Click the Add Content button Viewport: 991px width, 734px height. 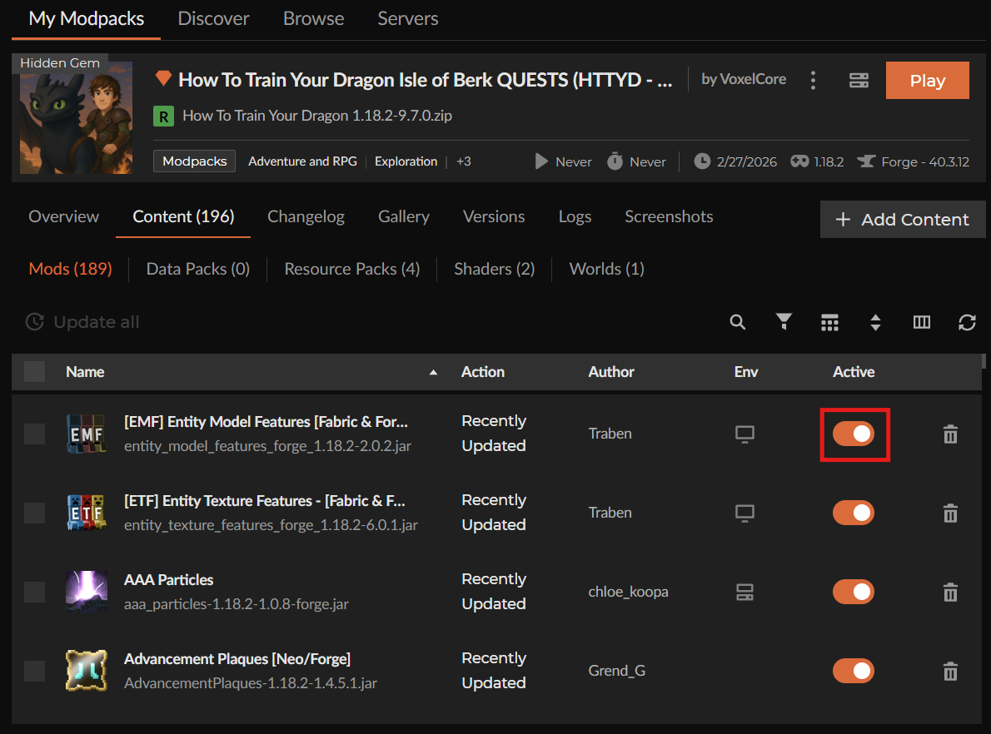pos(903,219)
